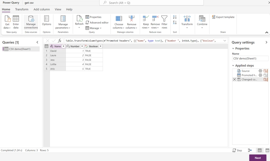Select the cell containing David
This screenshot has width=270, height=161.
coord(58,51)
